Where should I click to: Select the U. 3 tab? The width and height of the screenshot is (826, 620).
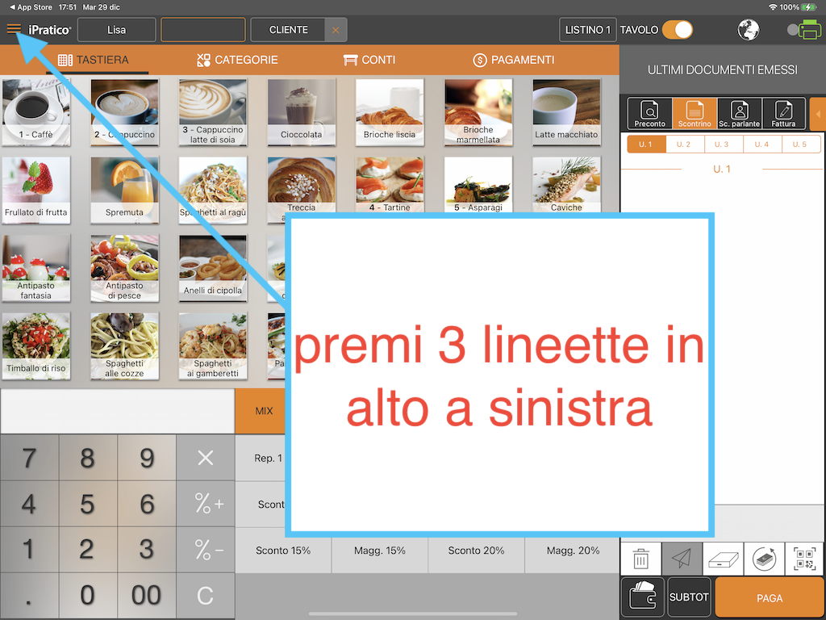[722, 144]
